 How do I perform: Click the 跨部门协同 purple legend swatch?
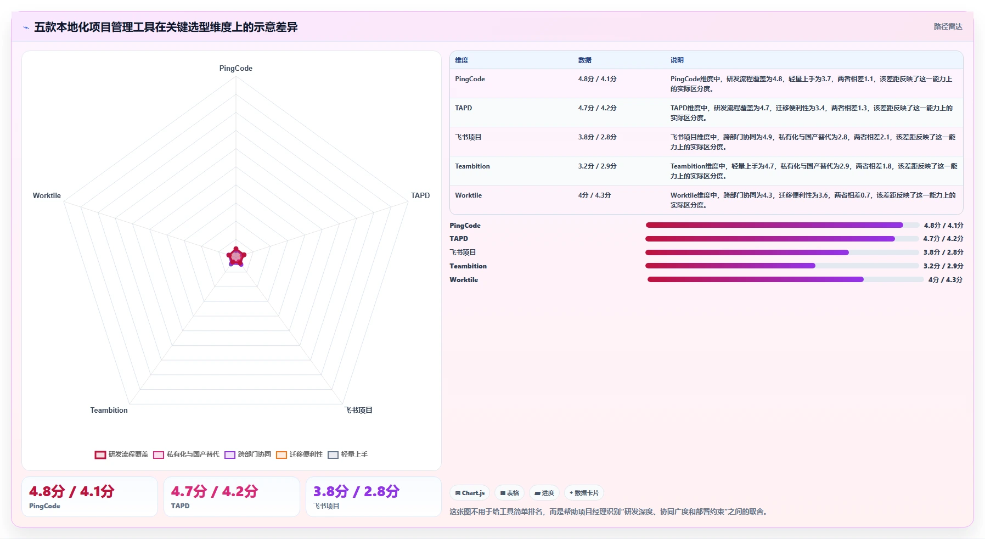[229, 455]
